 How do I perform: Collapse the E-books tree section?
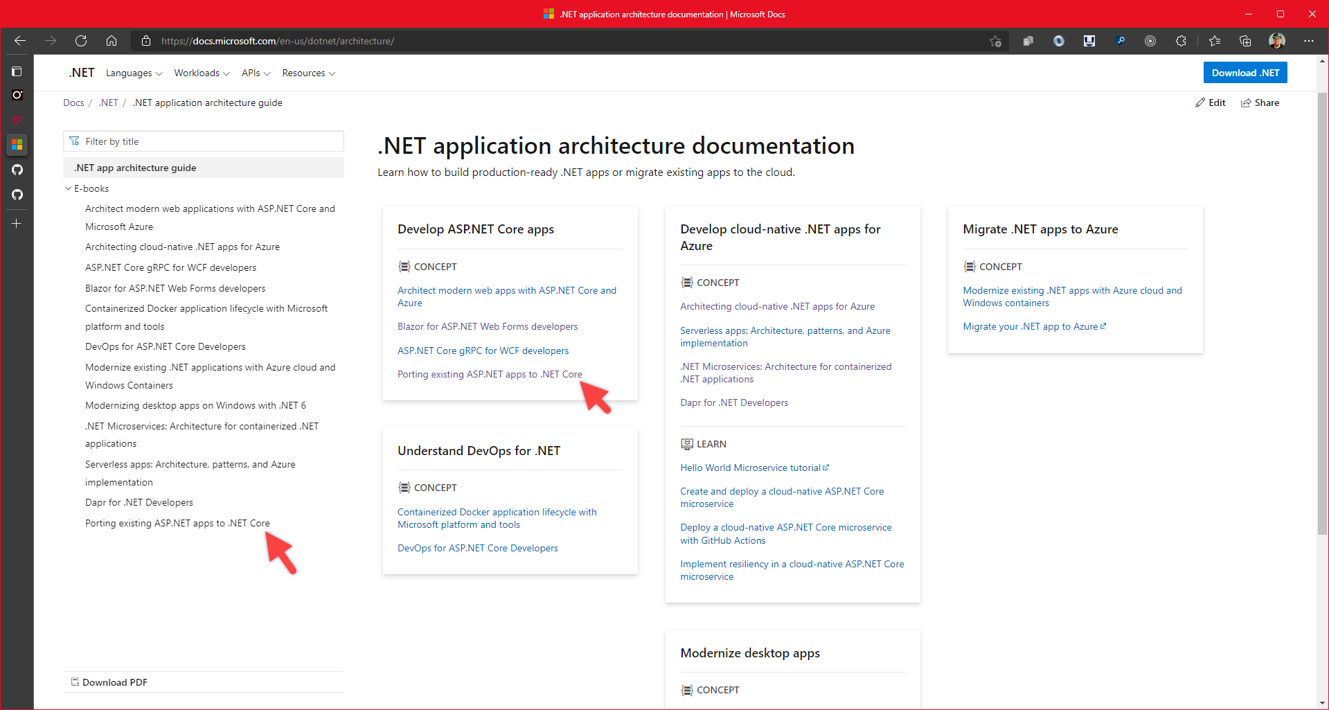[x=69, y=188]
